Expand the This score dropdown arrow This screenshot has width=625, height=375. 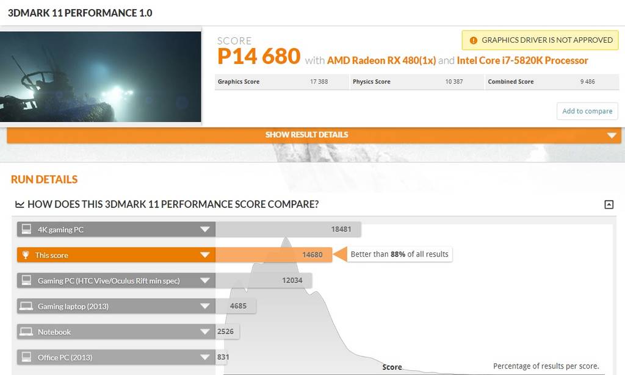[x=205, y=255]
